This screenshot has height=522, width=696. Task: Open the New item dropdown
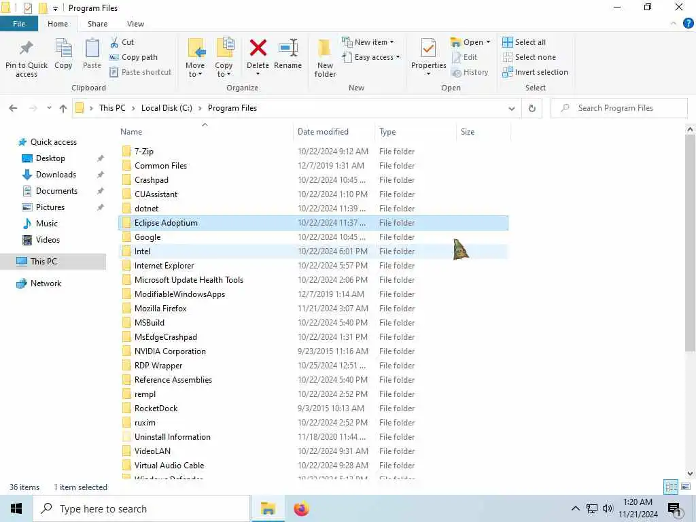[x=368, y=42]
